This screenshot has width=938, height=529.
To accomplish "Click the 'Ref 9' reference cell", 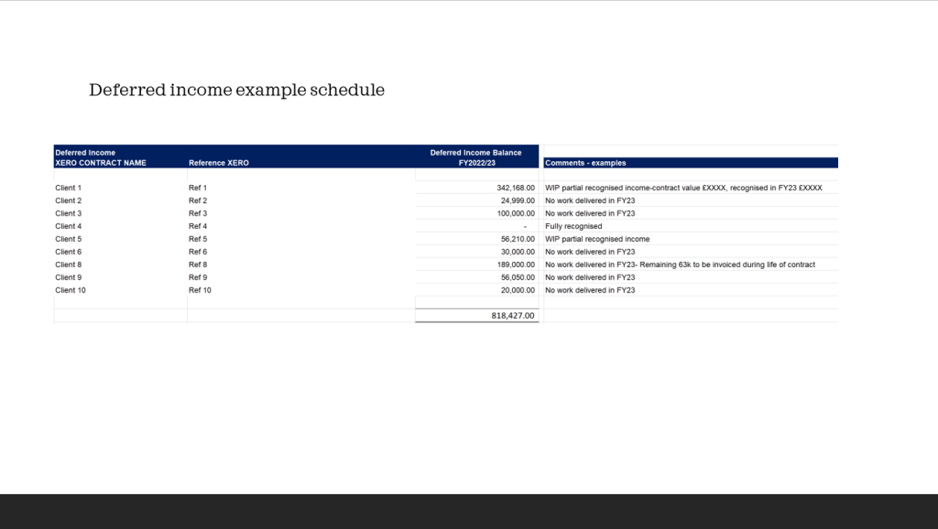I will [x=198, y=277].
